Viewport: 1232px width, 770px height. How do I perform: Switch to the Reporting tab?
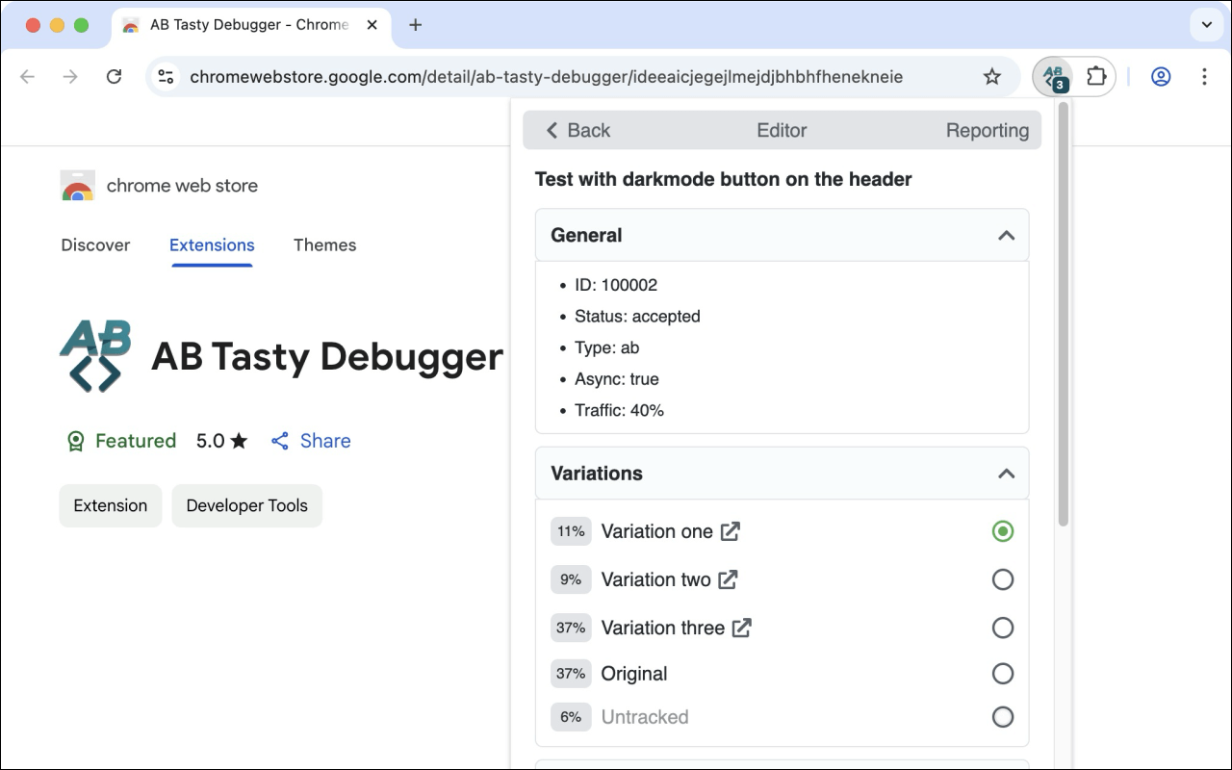point(988,130)
